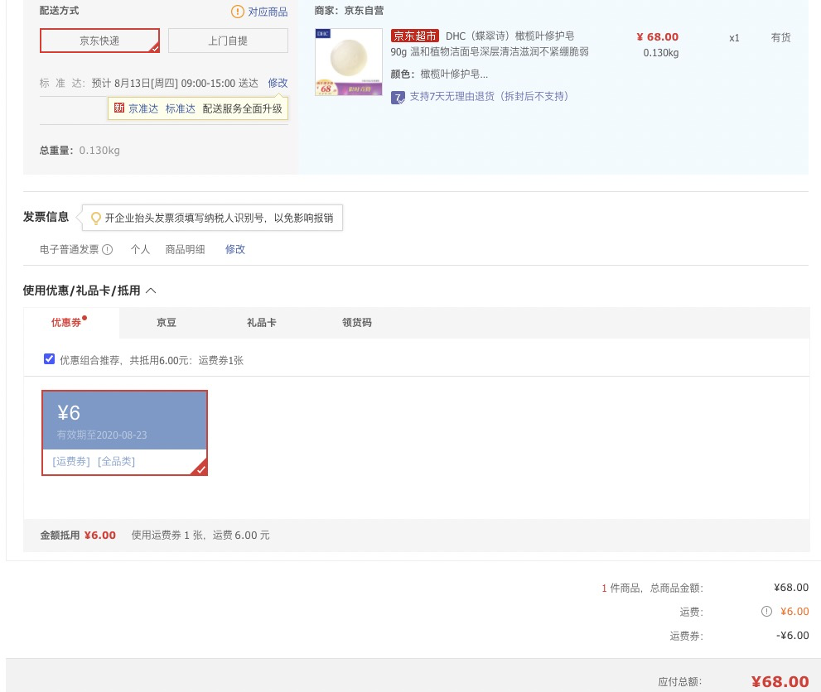Click info icon beside 电子普通发票
Screen dimensions: 821x692
pyautogui.click(x=108, y=249)
